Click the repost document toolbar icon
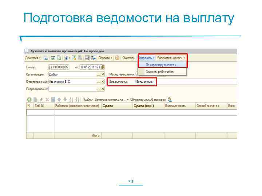This screenshot has height=196, width=262. coord(53,58)
